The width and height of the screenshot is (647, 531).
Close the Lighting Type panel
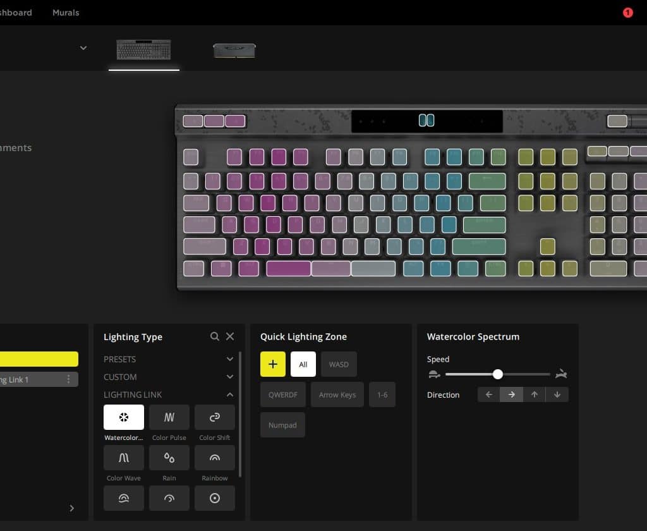(x=230, y=336)
